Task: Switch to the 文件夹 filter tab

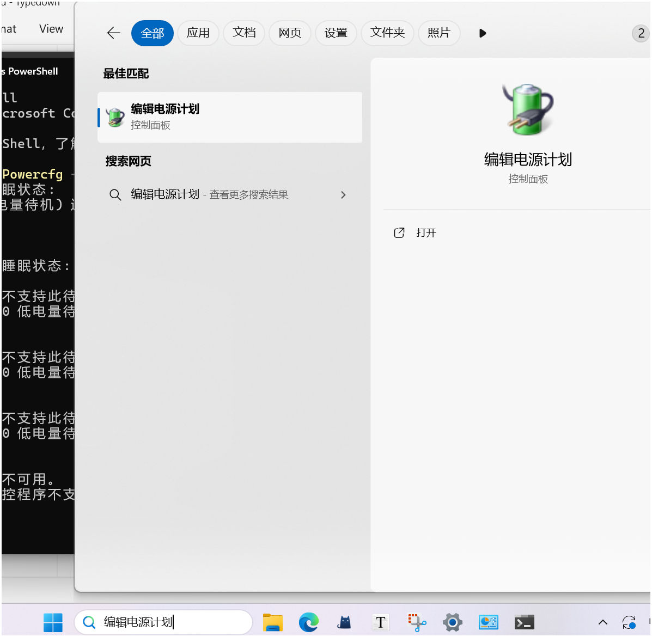Action: [x=387, y=33]
